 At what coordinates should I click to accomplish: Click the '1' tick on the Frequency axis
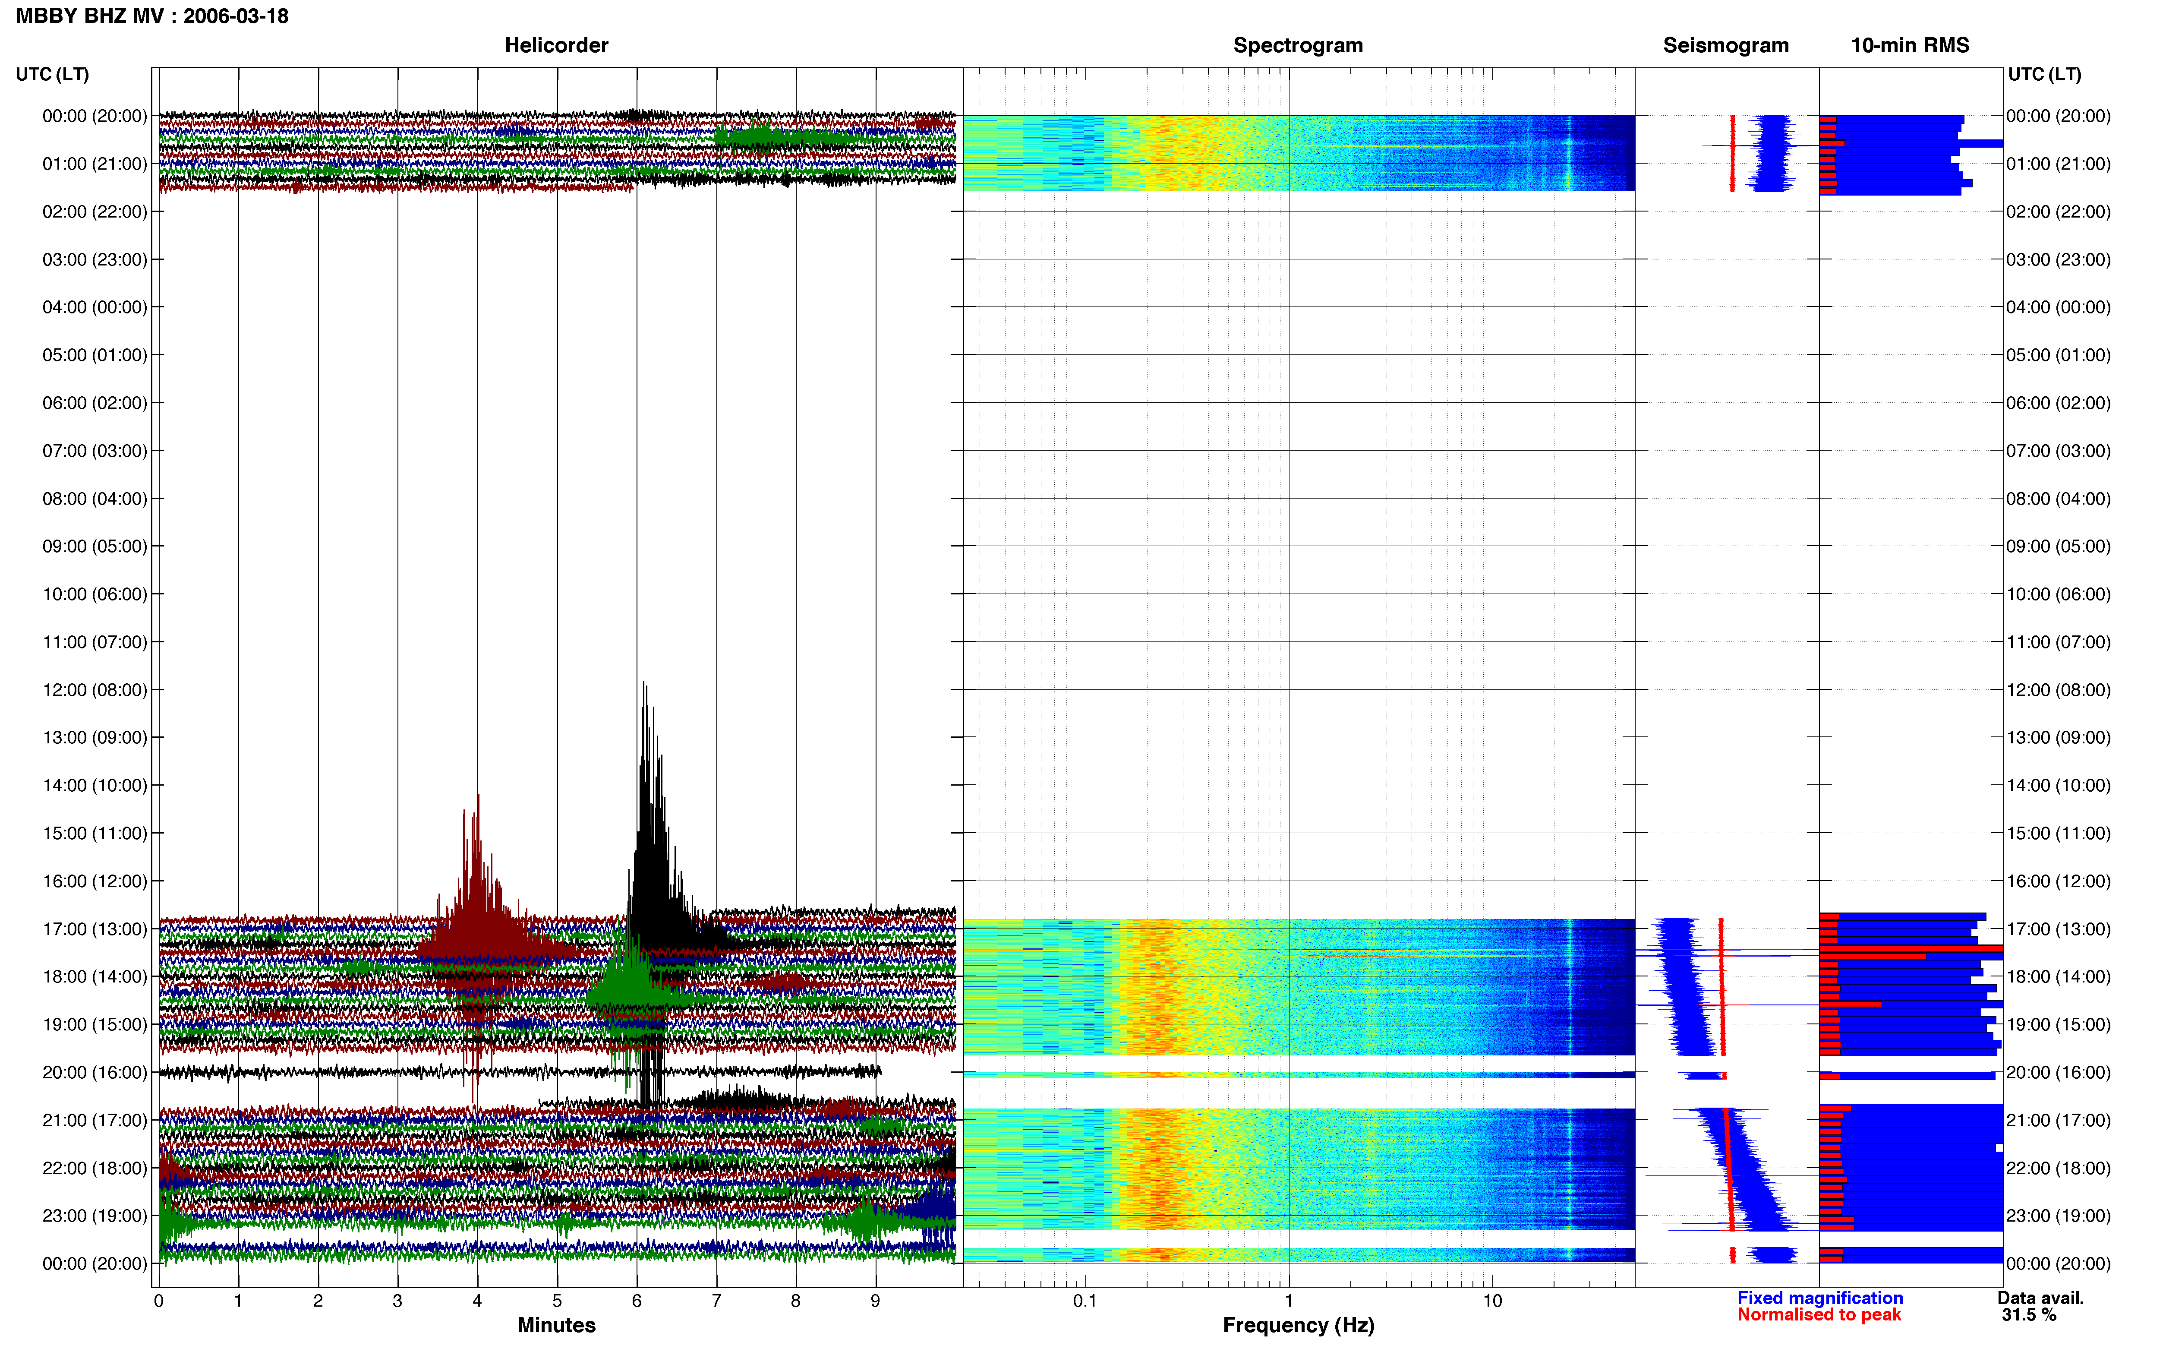[x=1289, y=1301]
